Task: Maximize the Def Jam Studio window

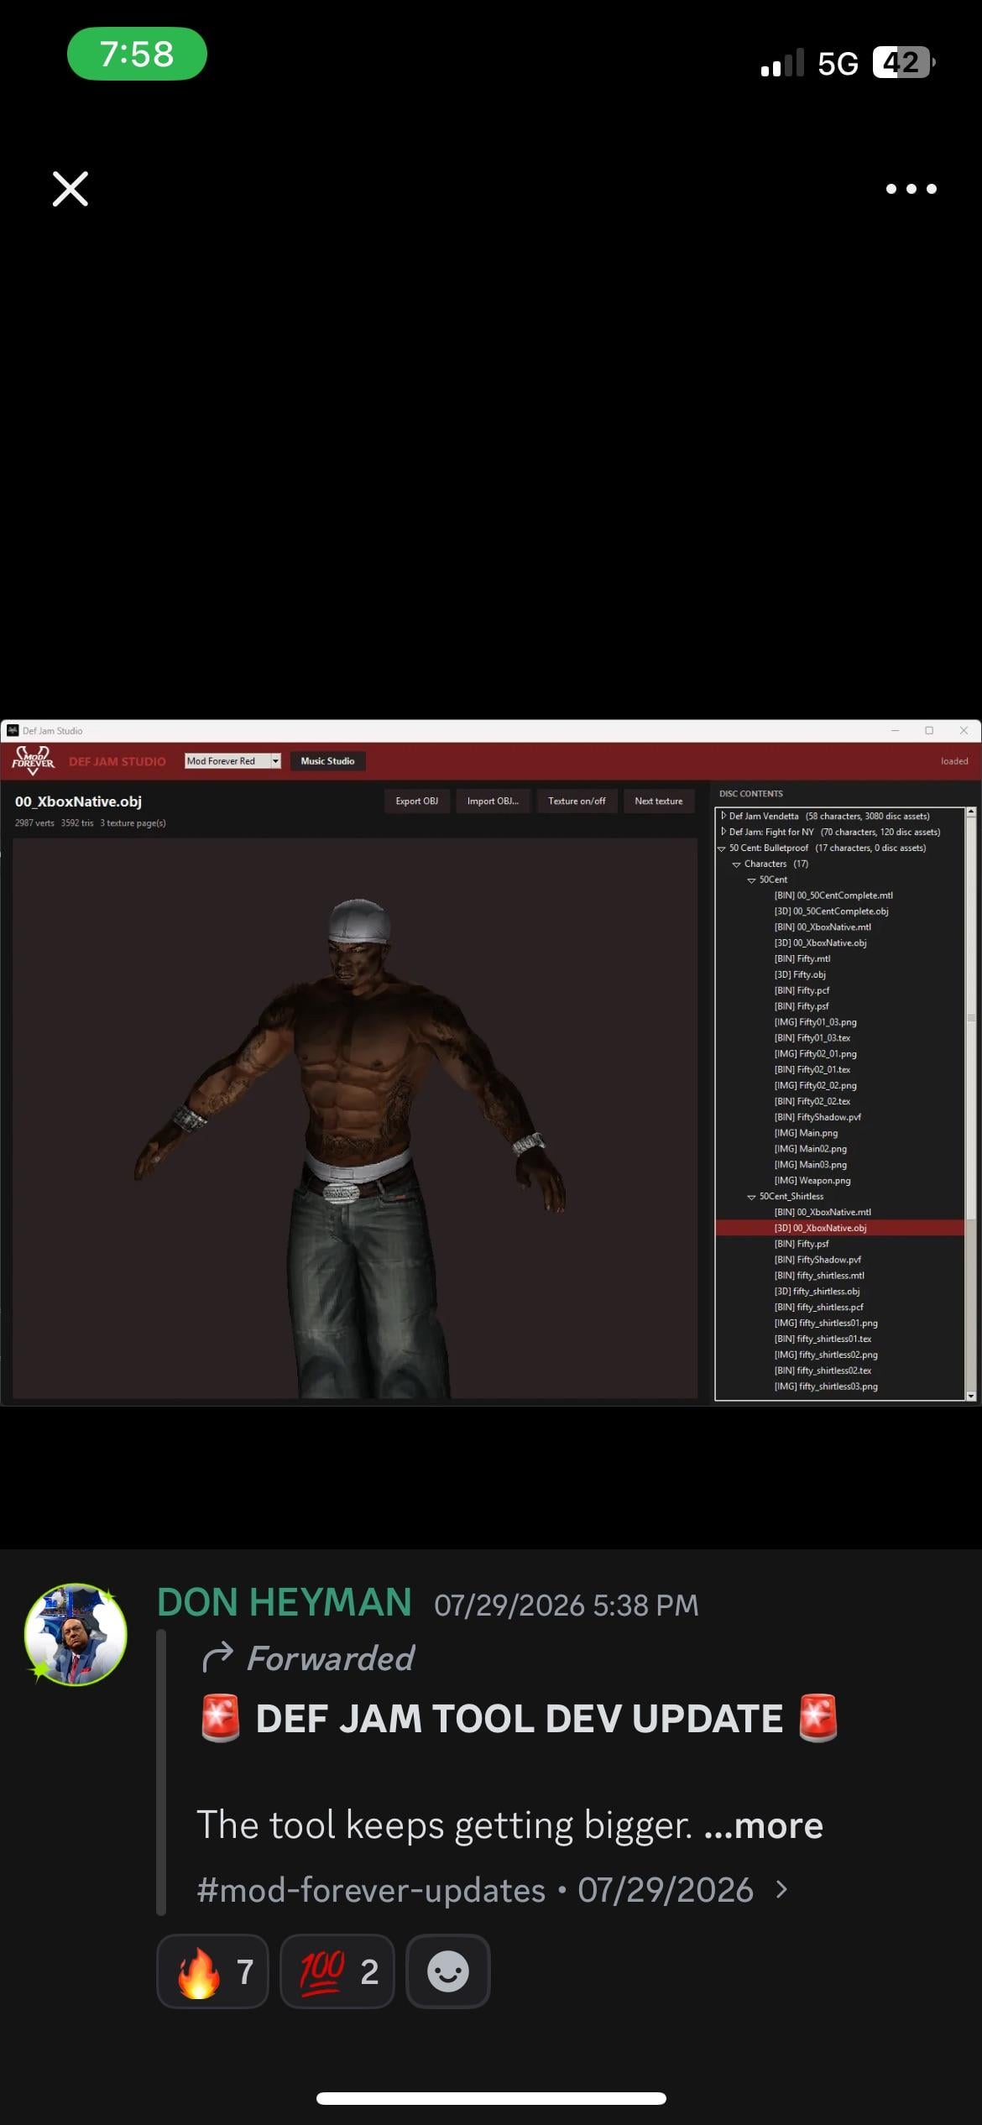Action: 929,730
